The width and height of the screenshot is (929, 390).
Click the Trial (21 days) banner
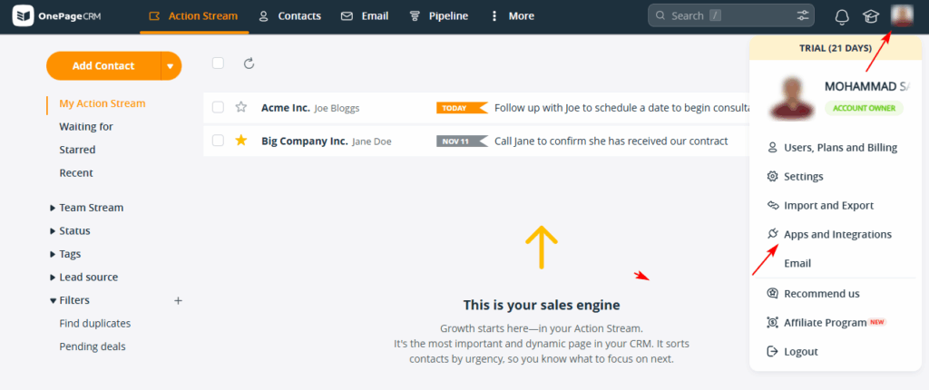point(836,48)
